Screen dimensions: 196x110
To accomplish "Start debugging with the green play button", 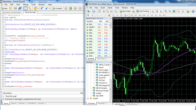I will [x=71, y=8].
